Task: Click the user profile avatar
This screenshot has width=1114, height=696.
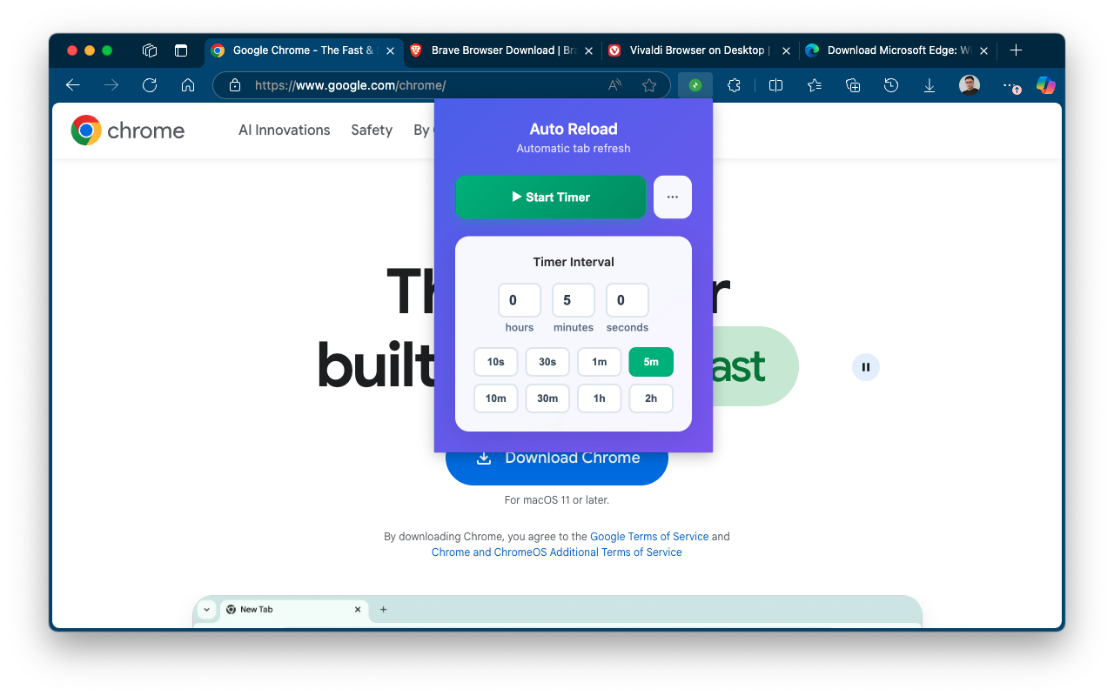Action: pyautogui.click(x=970, y=85)
